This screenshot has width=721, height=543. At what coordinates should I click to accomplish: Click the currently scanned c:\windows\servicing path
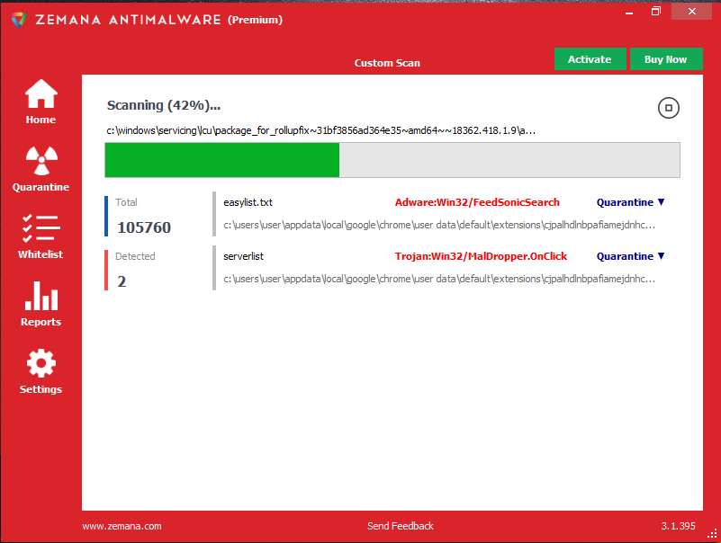(321, 130)
